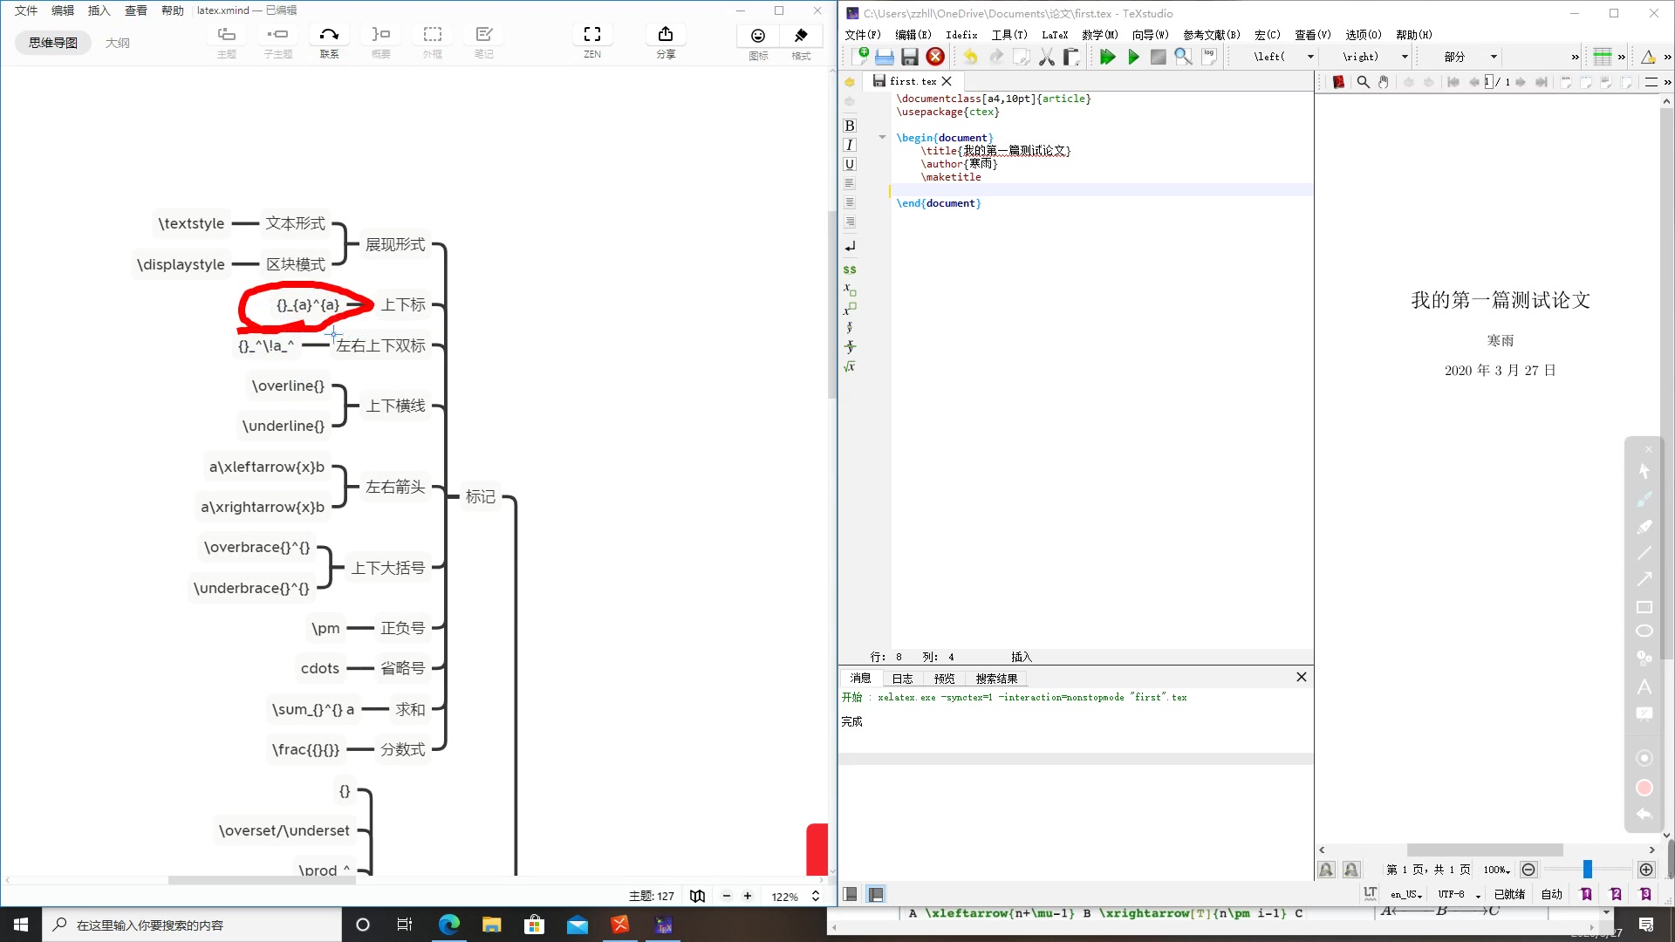
Task: Open the LaTeX menu
Action: [1054, 35]
